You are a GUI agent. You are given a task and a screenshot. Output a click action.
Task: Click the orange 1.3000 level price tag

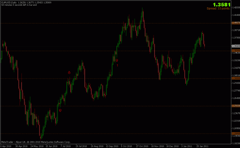pyautogui.click(x=236, y=78)
